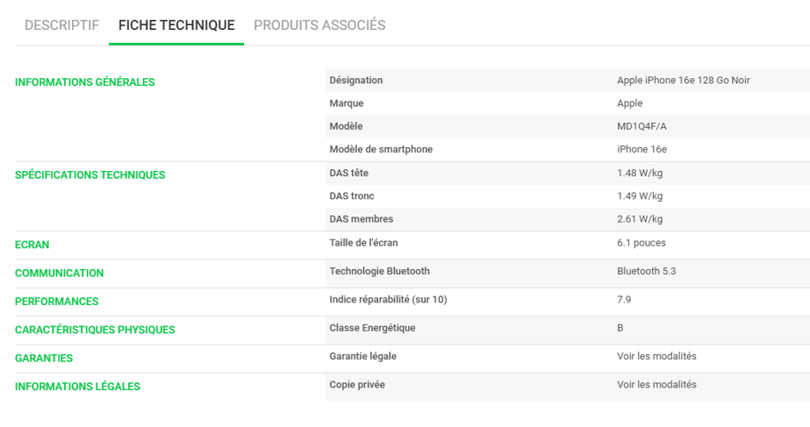
Task: Click the Garanties section heading
Action: click(x=44, y=358)
